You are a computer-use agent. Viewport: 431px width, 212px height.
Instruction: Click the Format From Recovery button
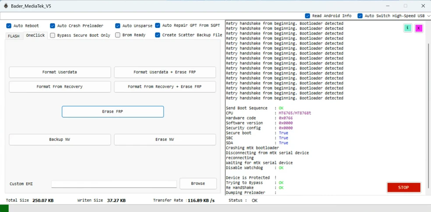(x=60, y=87)
